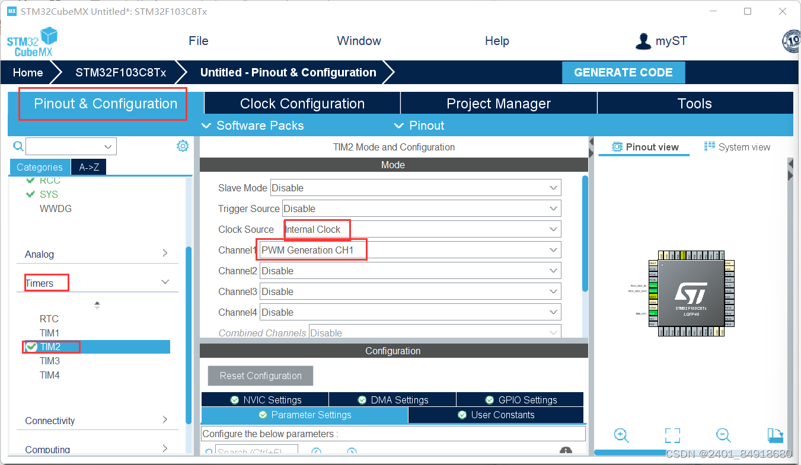Open the myST account icon
801x465 pixels.
coord(643,41)
